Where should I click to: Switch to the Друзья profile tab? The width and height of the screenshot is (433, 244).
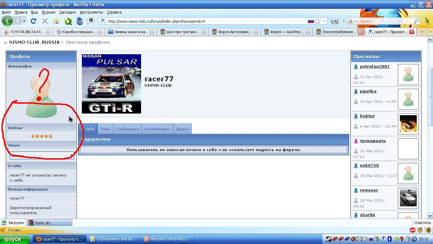point(182,129)
